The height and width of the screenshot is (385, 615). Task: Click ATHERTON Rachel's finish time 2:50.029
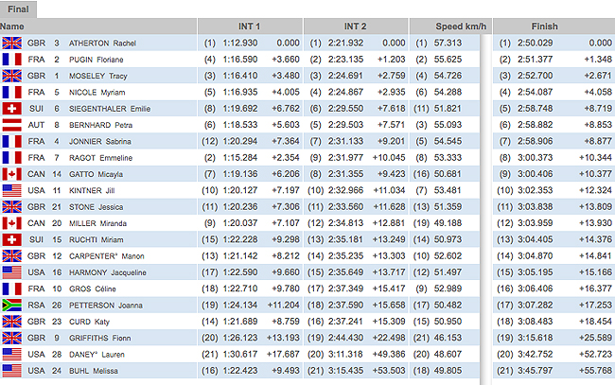click(536, 43)
